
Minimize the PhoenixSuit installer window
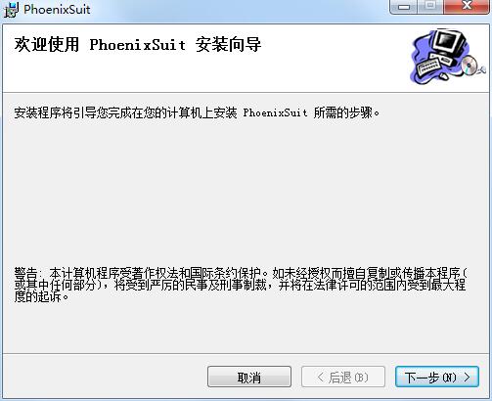point(404,7)
